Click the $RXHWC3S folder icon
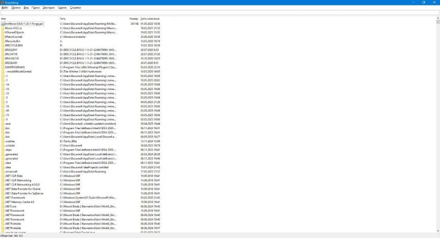440x238 pixels. coord(3,58)
